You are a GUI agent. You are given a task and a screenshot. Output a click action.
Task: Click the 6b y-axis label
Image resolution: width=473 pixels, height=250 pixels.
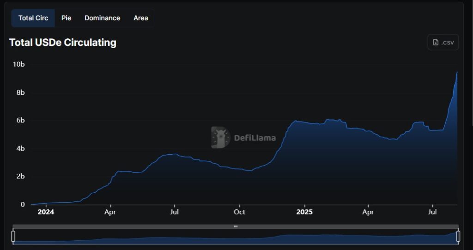pyautogui.click(x=20, y=121)
